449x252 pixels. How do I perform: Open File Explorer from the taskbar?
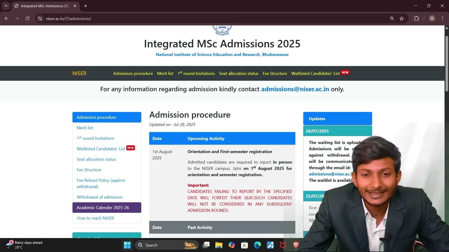(219, 245)
